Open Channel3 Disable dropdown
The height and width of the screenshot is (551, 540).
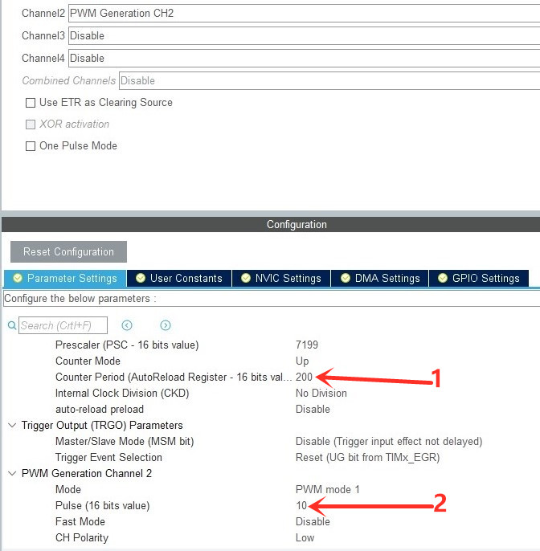pos(304,36)
